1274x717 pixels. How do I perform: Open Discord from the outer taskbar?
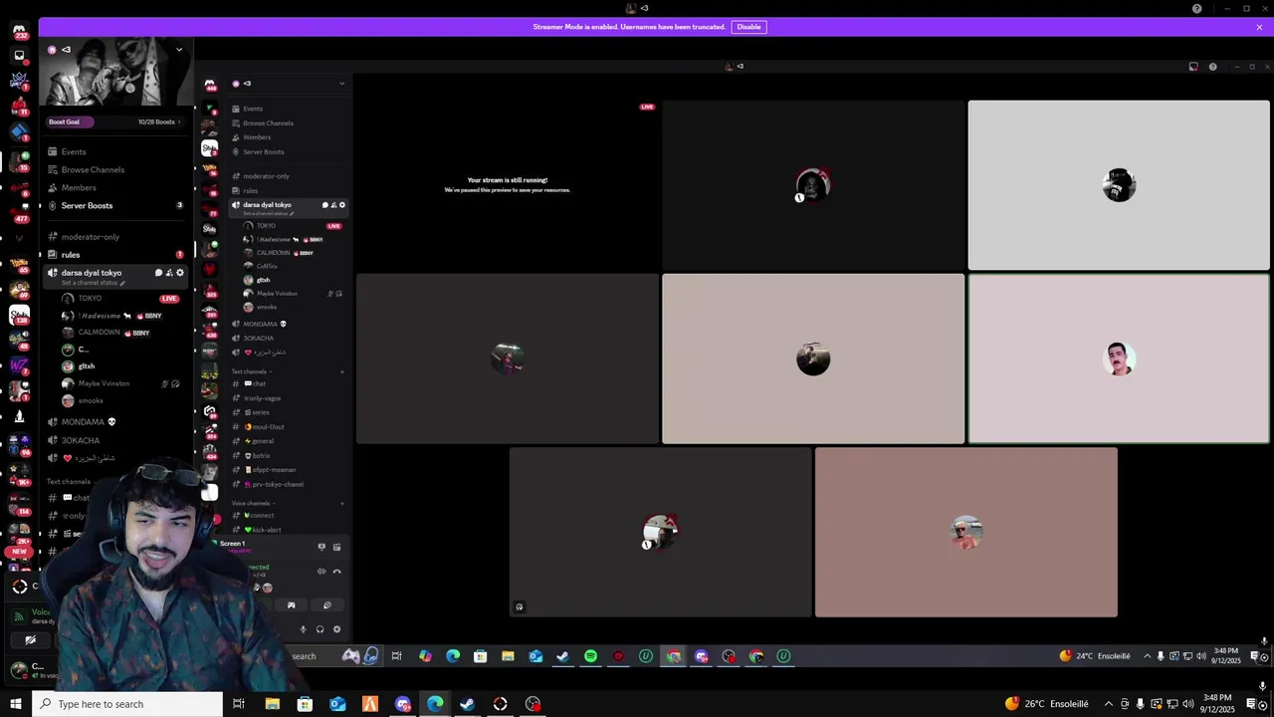(x=402, y=704)
